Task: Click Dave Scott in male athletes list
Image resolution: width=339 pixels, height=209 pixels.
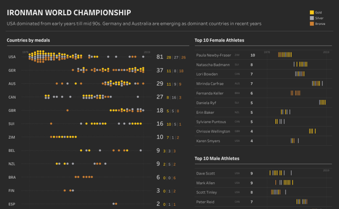Action: tap(205, 174)
